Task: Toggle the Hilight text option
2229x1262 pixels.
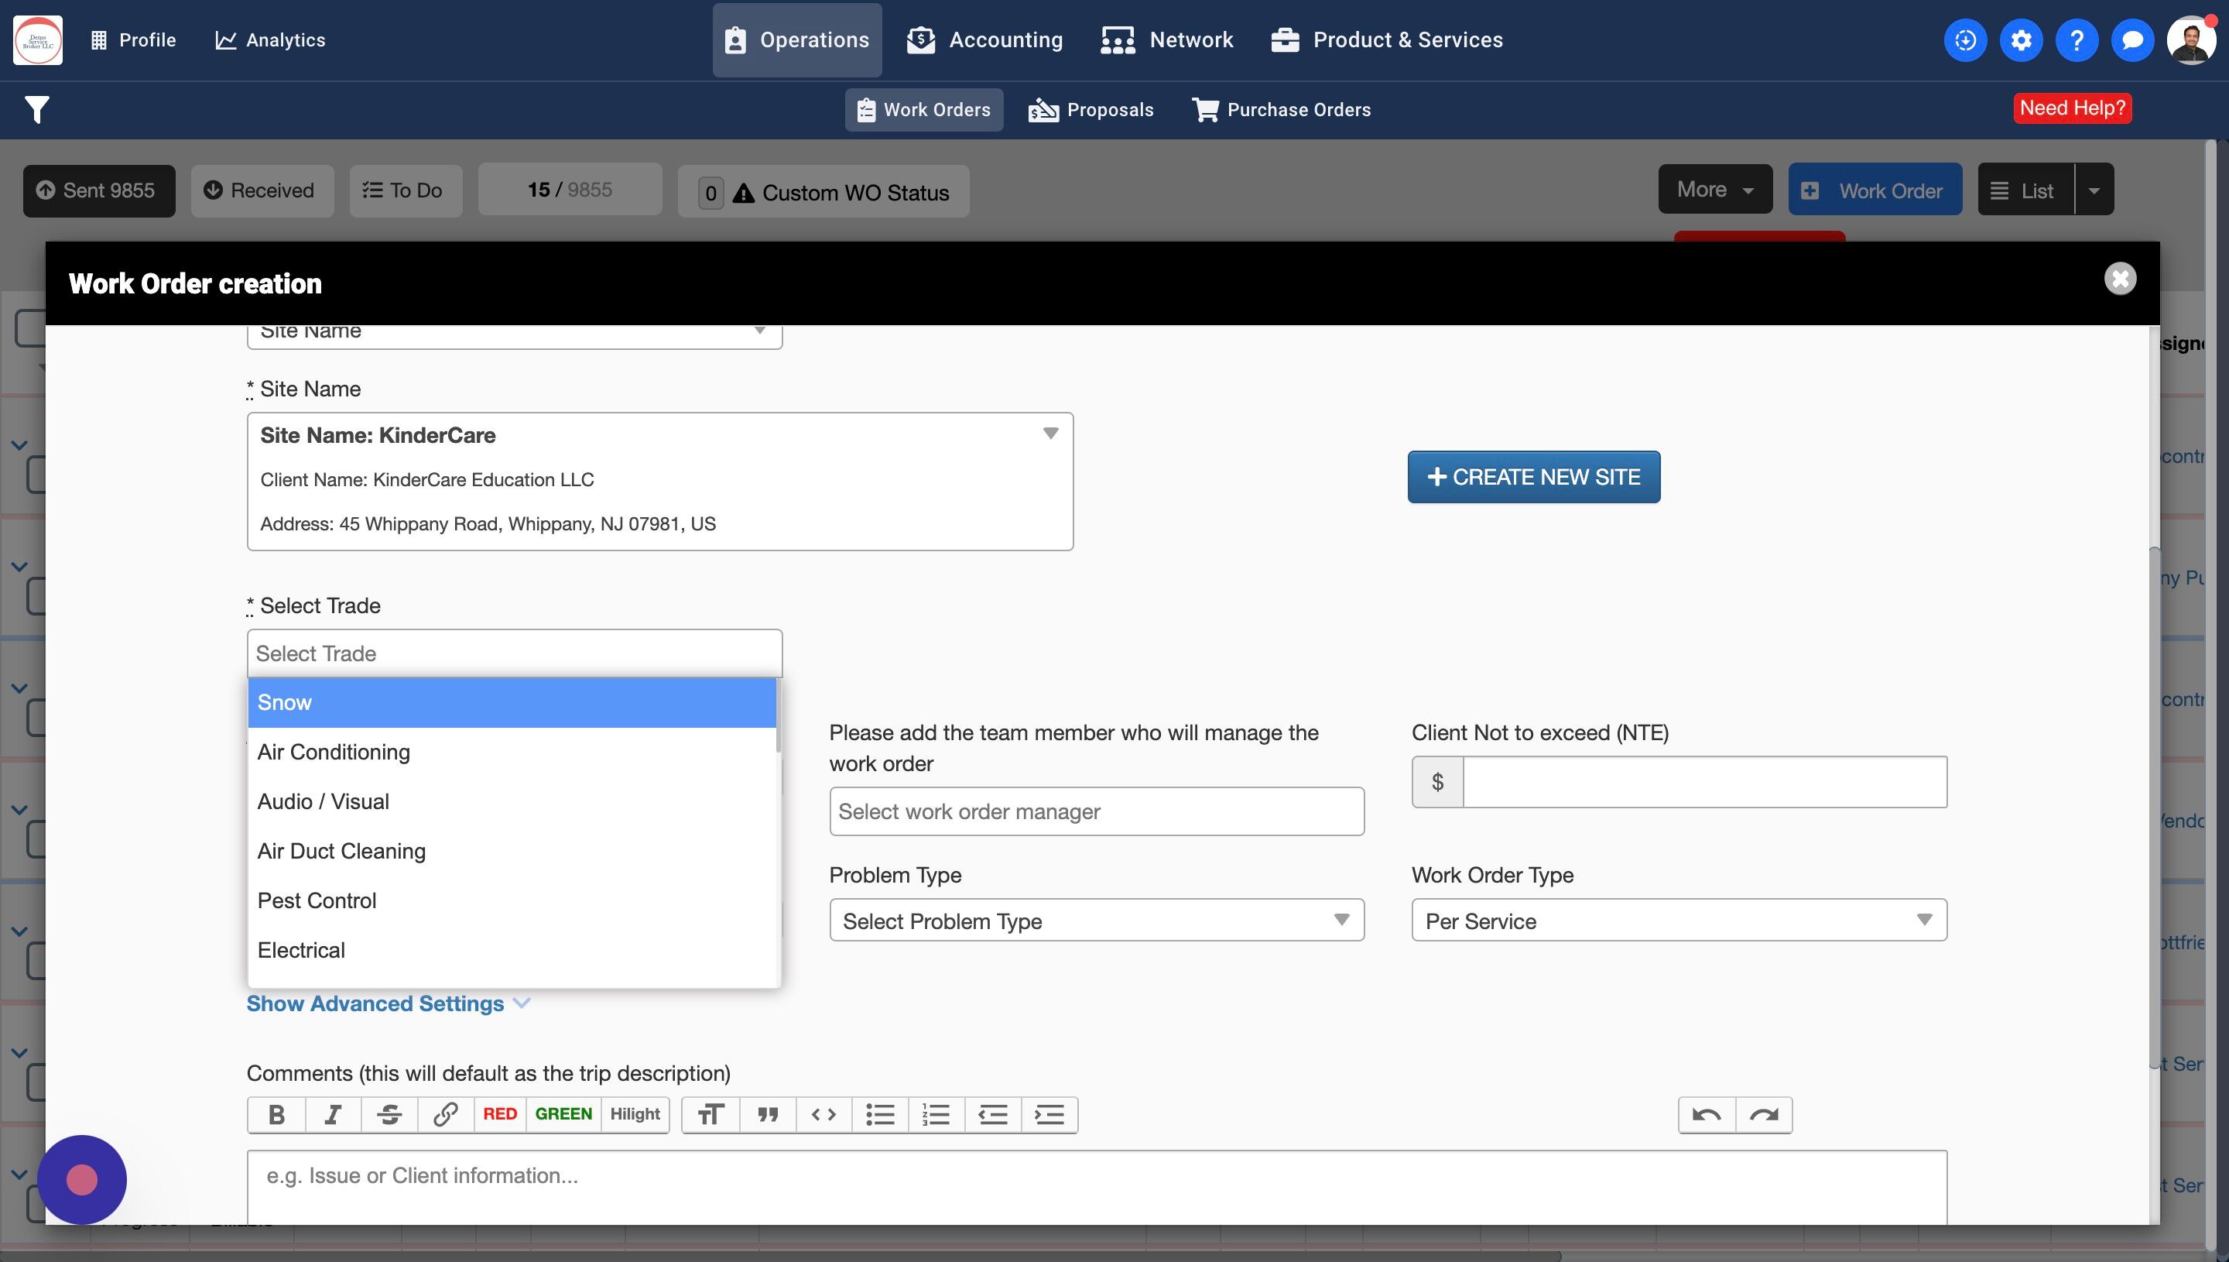Action: coord(634,1115)
